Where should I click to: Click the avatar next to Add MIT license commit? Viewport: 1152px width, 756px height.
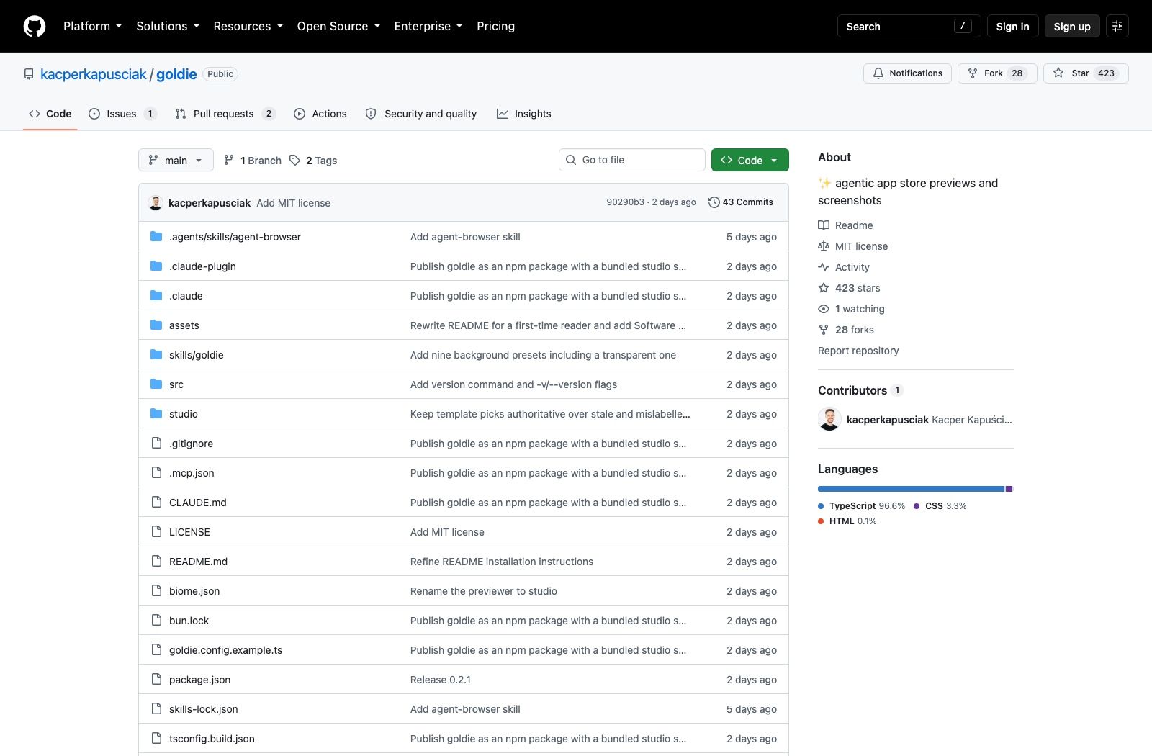tap(156, 203)
